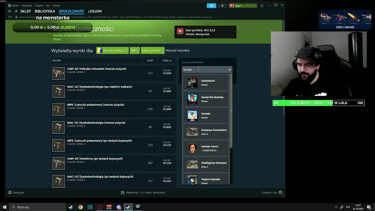Sort by CENA column with arrow
Viewport: 375px width, 211px height.
coord(167,60)
